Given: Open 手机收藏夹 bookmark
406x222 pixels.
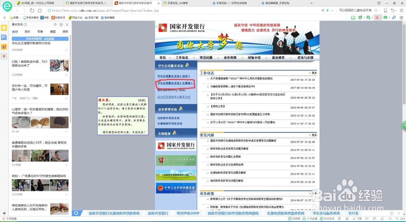Looking at the screenshot, I should (x=31, y=18).
